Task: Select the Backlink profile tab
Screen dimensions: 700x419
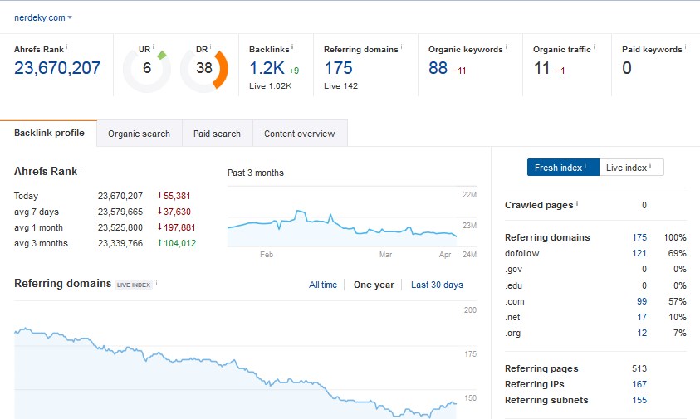Action: [49, 133]
